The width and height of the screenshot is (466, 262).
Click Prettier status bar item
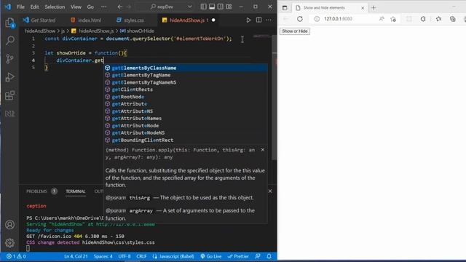238,256
